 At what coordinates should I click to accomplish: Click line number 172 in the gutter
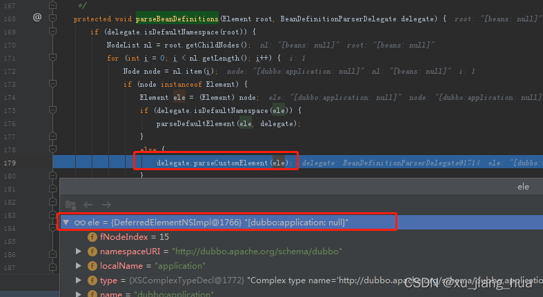(10, 71)
